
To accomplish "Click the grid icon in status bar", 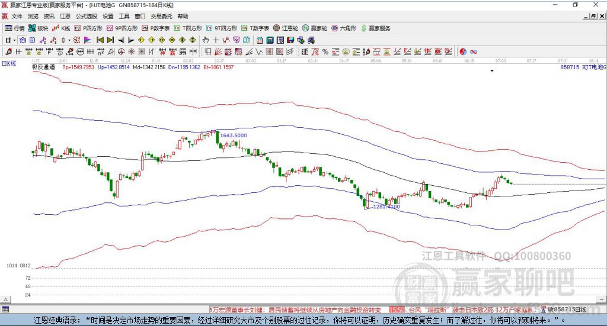I will [5, 309].
